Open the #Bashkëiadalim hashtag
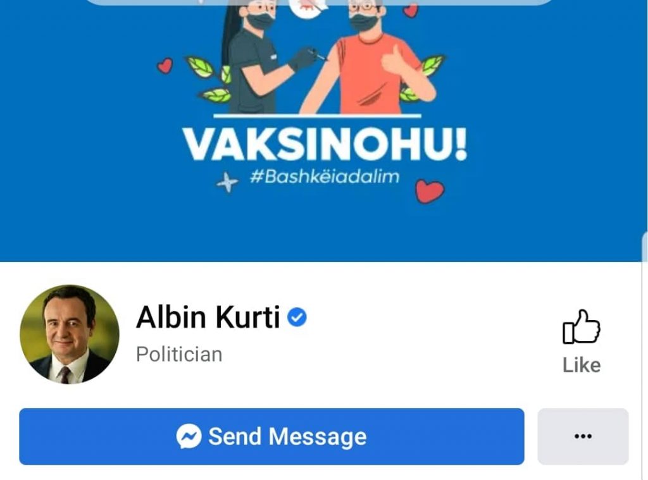Image resolution: width=648 pixels, height=480 pixels. [x=325, y=177]
